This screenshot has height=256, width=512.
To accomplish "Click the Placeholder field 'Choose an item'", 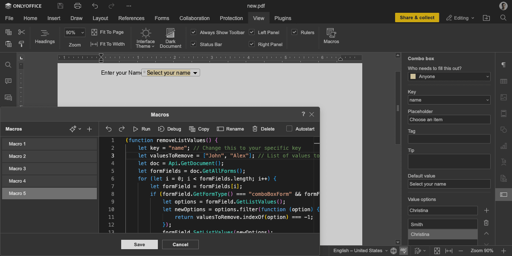I will click(449, 119).
